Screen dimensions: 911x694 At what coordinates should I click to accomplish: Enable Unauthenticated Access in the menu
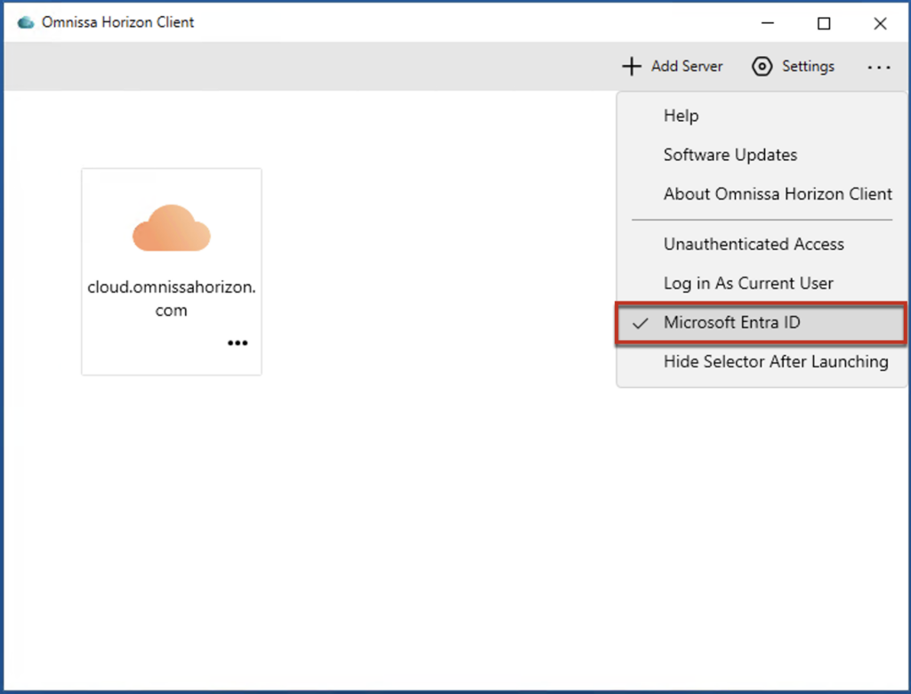pyautogui.click(x=754, y=244)
